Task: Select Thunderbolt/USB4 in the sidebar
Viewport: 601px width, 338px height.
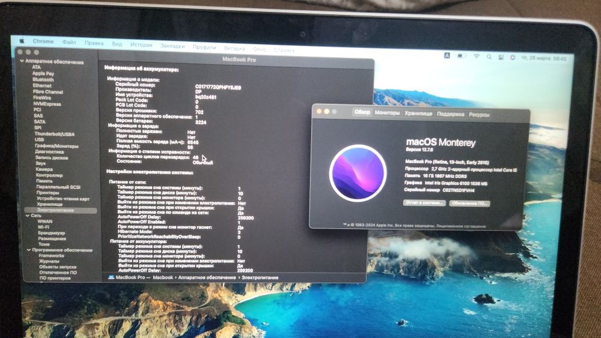Action: [x=55, y=134]
